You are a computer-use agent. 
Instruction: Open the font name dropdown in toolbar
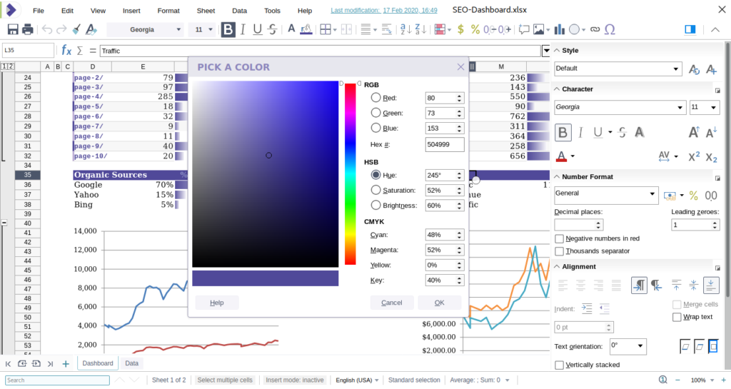pos(178,29)
